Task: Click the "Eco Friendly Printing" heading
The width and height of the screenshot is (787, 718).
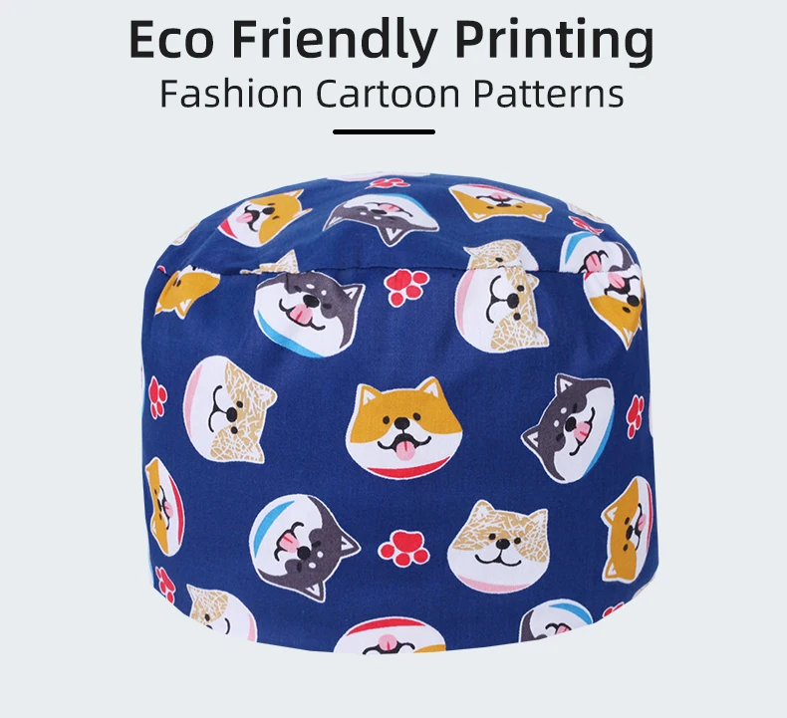Action: click(392, 42)
